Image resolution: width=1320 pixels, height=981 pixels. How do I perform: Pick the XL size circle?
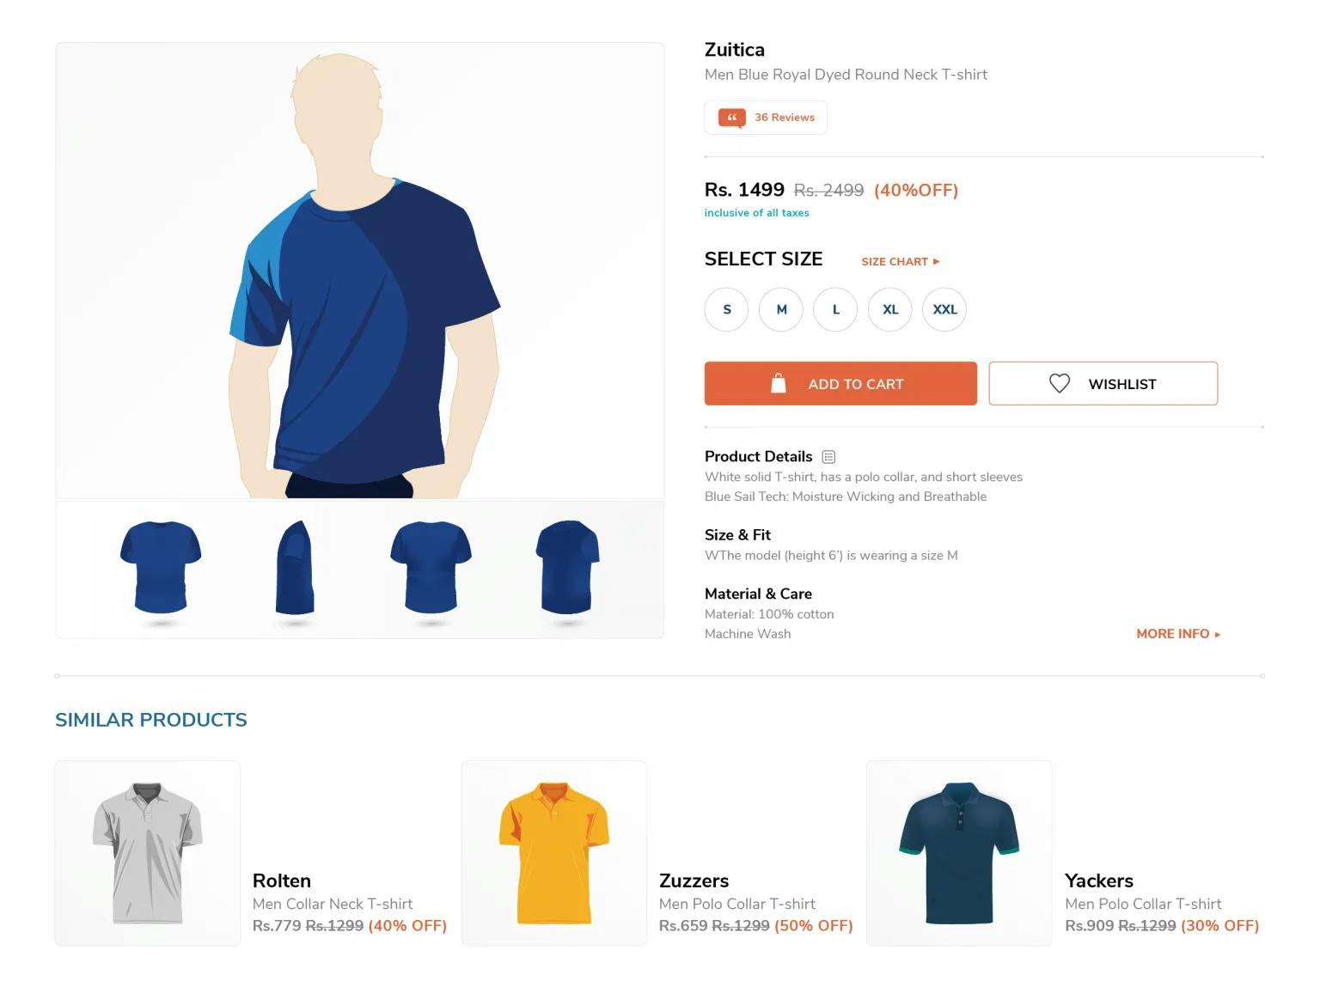click(890, 309)
